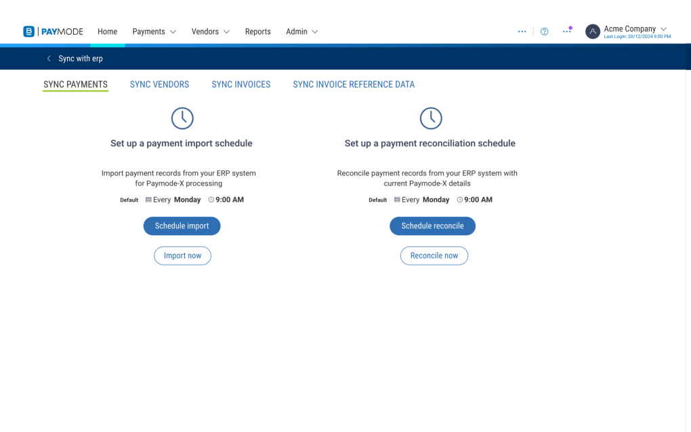Image resolution: width=691 pixels, height=432 pixels.
Task: Go back using the arrow beside Sync with erp
Action: 49,59
